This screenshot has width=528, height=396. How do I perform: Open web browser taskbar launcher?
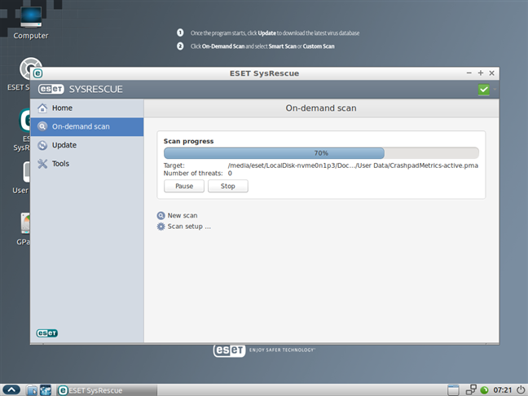46,390
